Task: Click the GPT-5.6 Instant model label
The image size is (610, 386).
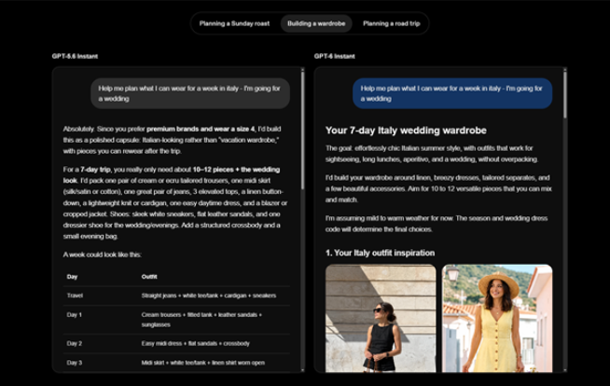Action: (x=75, y=56)
